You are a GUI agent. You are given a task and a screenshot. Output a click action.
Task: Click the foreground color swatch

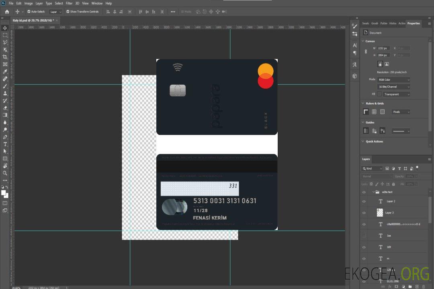[3, 193]
